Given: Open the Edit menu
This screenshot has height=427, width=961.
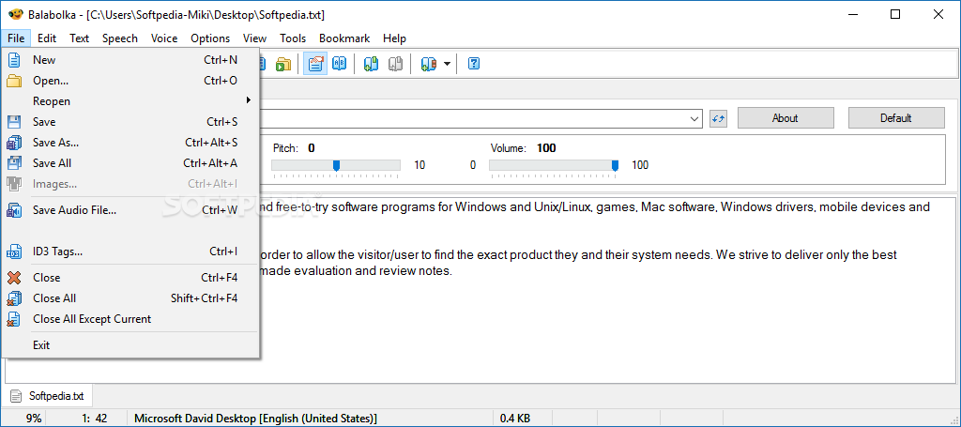Looking at the screenshot, I should click(x=47, y=38).
